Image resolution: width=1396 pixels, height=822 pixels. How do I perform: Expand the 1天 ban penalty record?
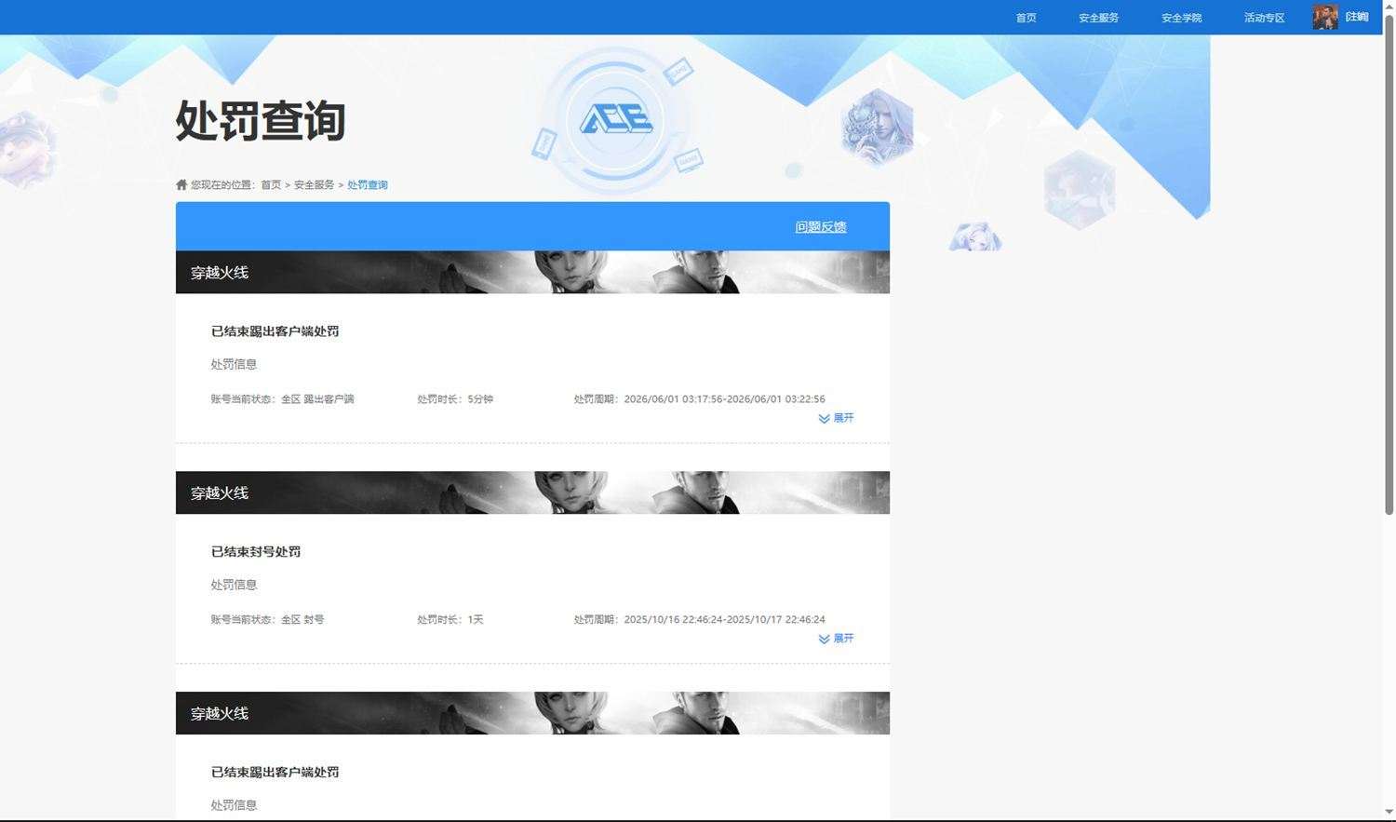(x=836, y=639)
